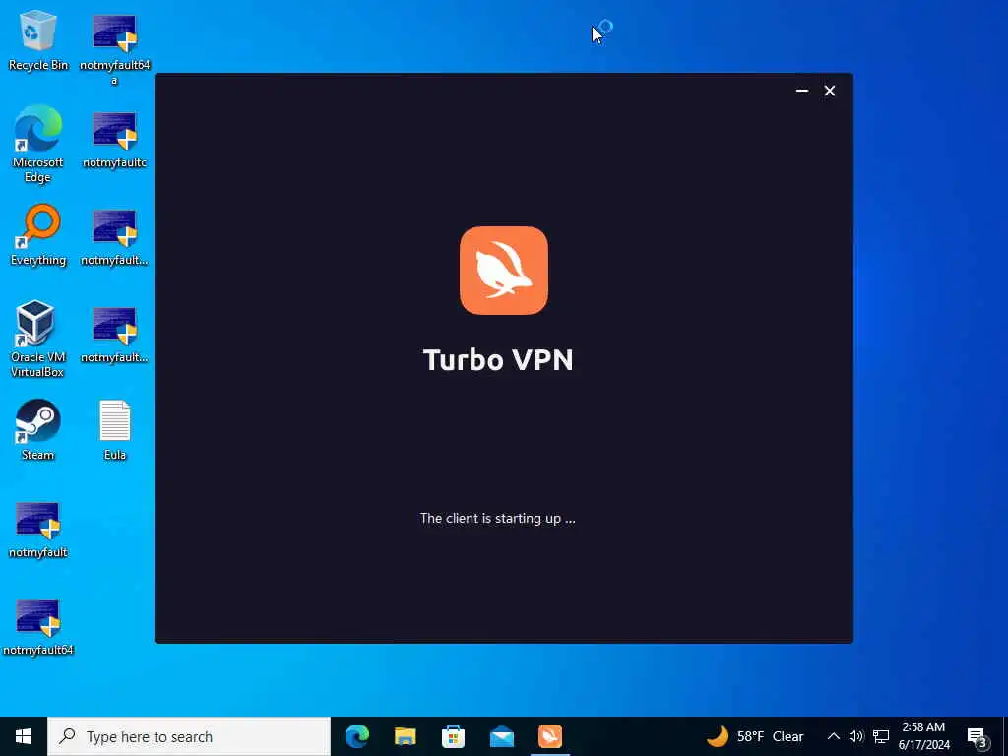Screen dimensions: 1008x756
Task: Minimize the Turbo VPN window
Action: tap(801, 91)
